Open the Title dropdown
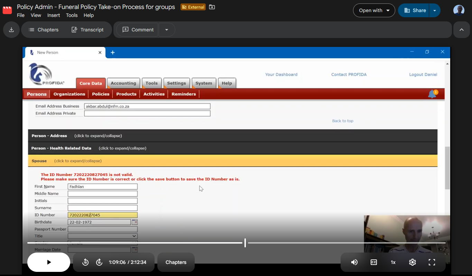The width and height of the screenshot is (472, 276). click(103, 236)
